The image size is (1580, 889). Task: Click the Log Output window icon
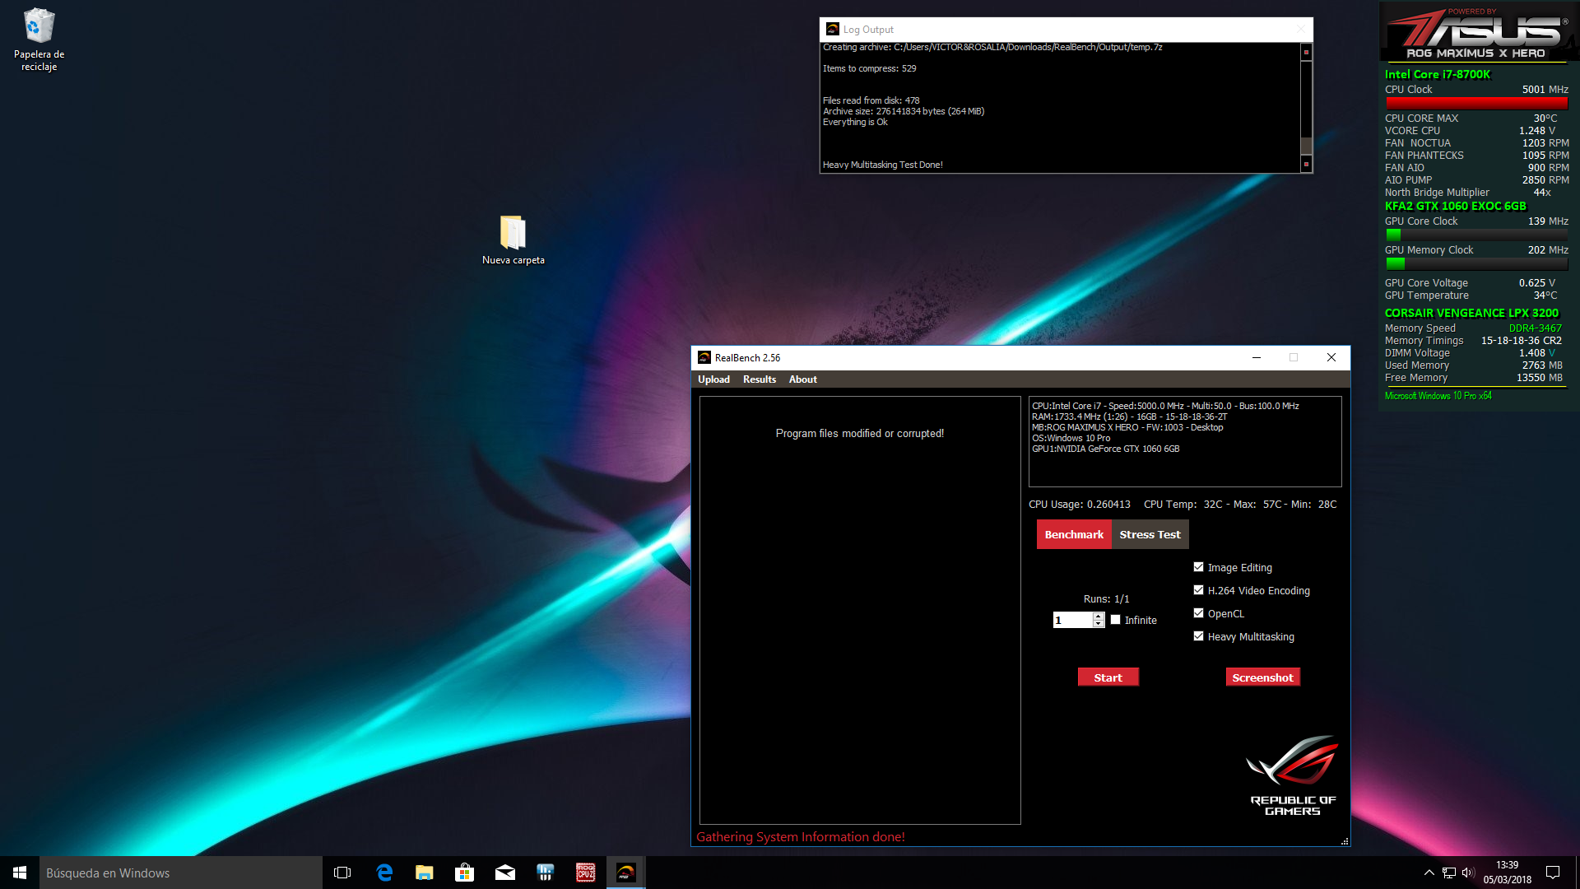pyautogui.click(x=832, y=30)
